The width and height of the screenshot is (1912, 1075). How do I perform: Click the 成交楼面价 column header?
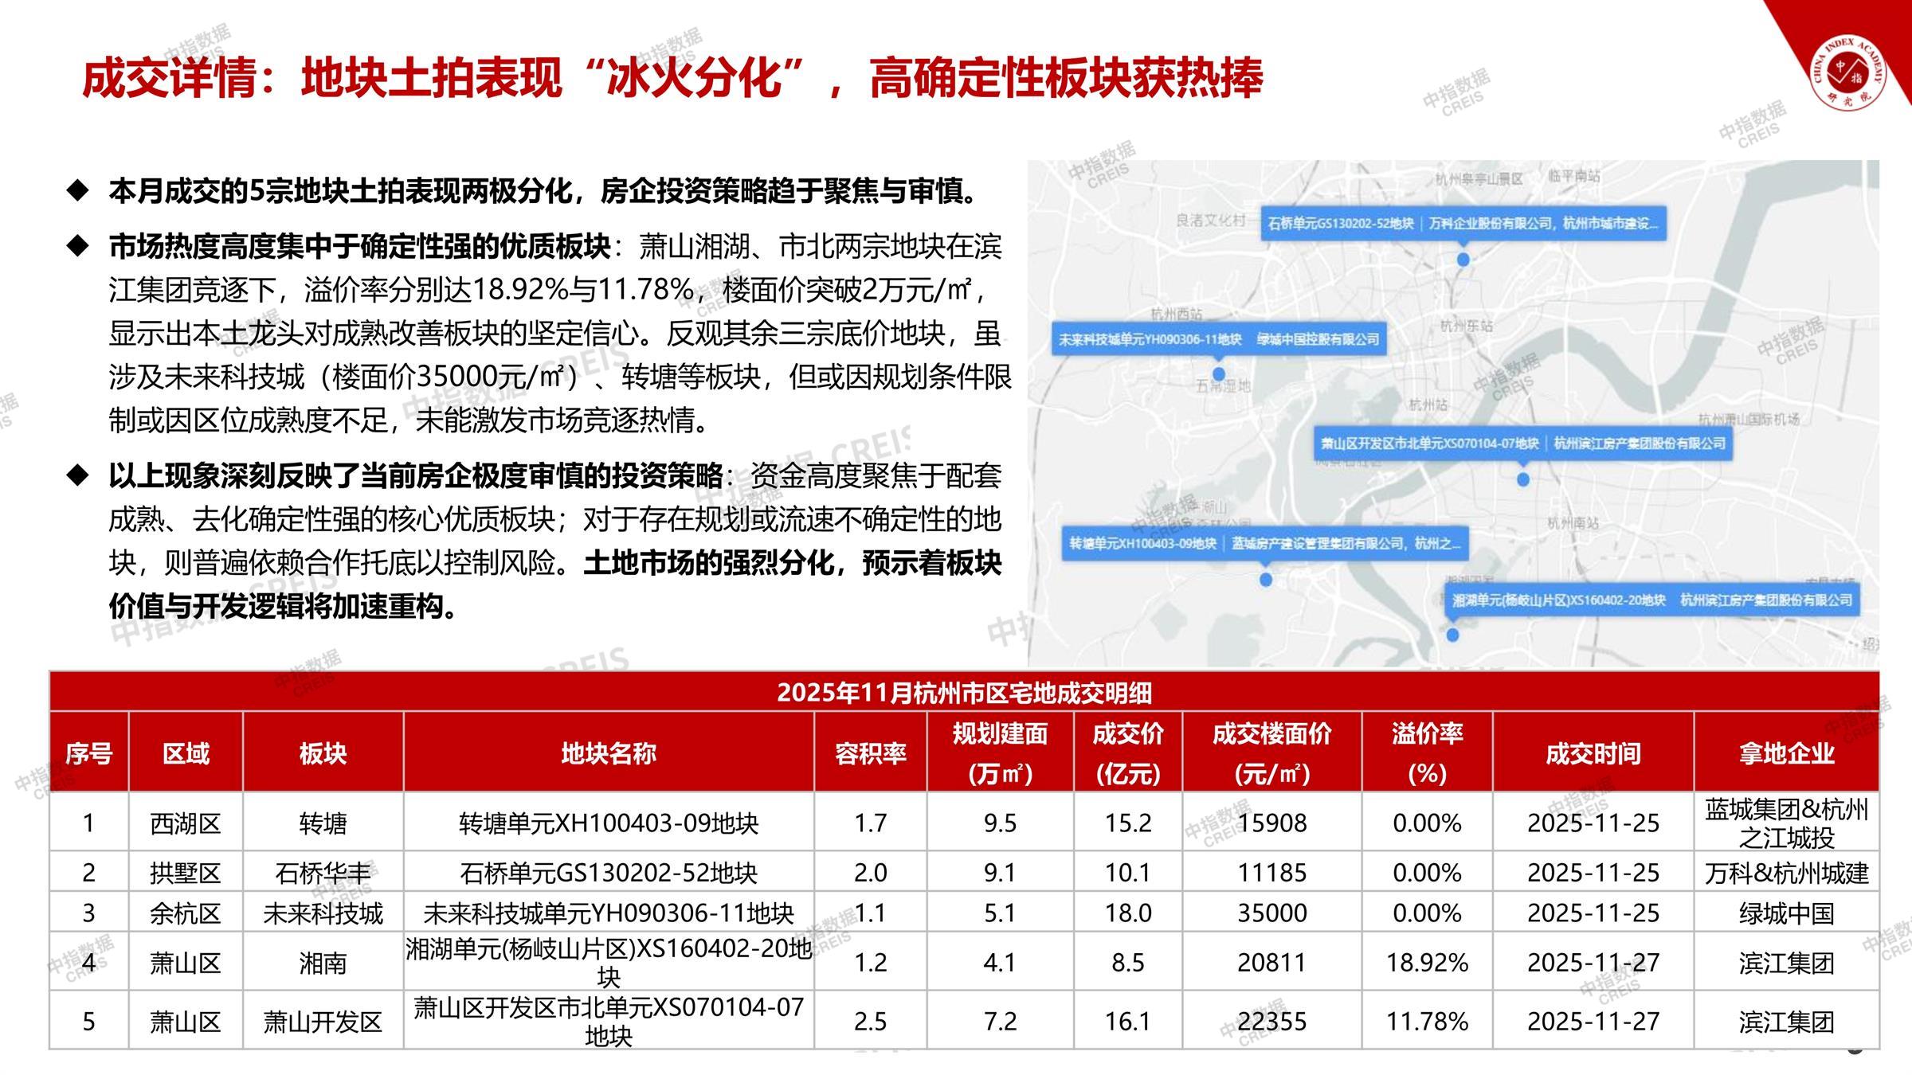click(x=1271, y=752)
